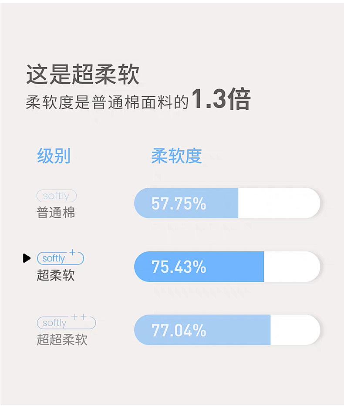
Task: Click the single plus sign on the softly+ badge
Action: (x=72, y=252)
